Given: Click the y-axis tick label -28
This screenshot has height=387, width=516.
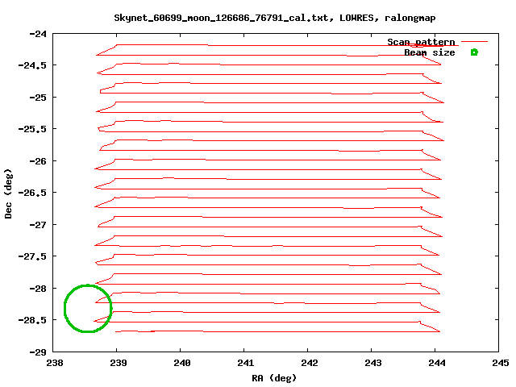Looking at the screenshot, I should (38, 289).
